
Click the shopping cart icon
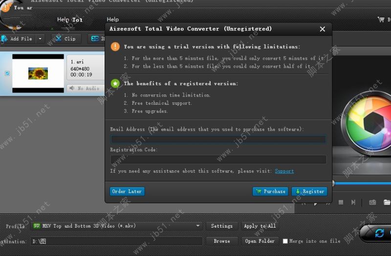[x=381, y=20]
